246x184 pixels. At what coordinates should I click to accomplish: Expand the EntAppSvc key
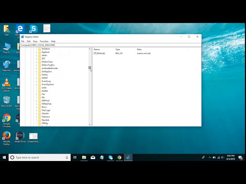tap(37, 72)
